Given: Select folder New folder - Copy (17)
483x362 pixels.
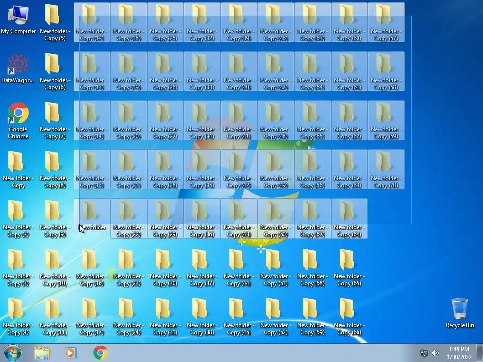Looking at the screenshot, I should click(92, 316).
